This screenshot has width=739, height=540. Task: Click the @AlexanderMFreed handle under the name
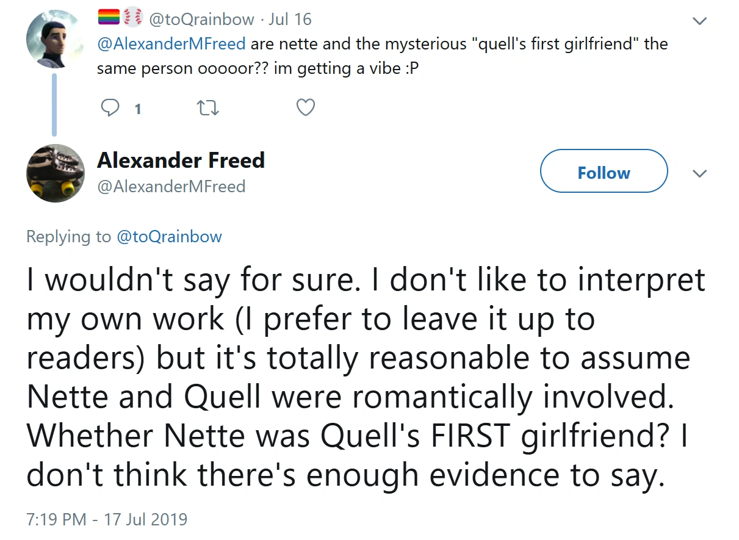[171, 186]
